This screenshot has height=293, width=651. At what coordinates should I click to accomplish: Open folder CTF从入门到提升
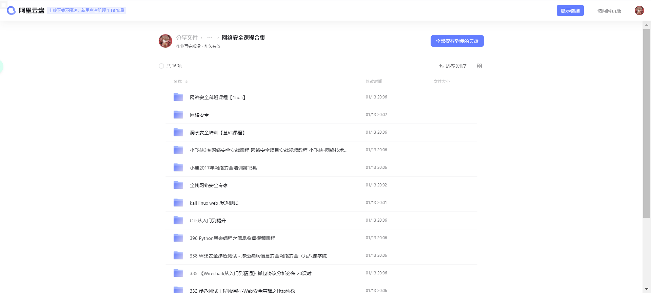coord(208,221)
